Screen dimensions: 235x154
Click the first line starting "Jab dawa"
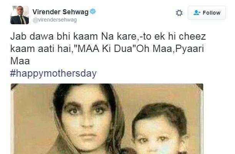[108, 37]
